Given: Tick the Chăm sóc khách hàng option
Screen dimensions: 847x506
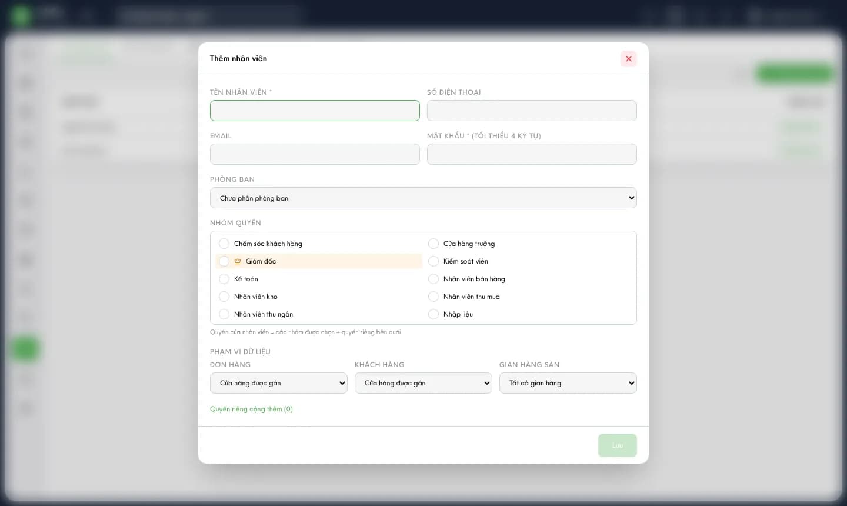Looking at the screenshot, I should click(x=224, y=244).
